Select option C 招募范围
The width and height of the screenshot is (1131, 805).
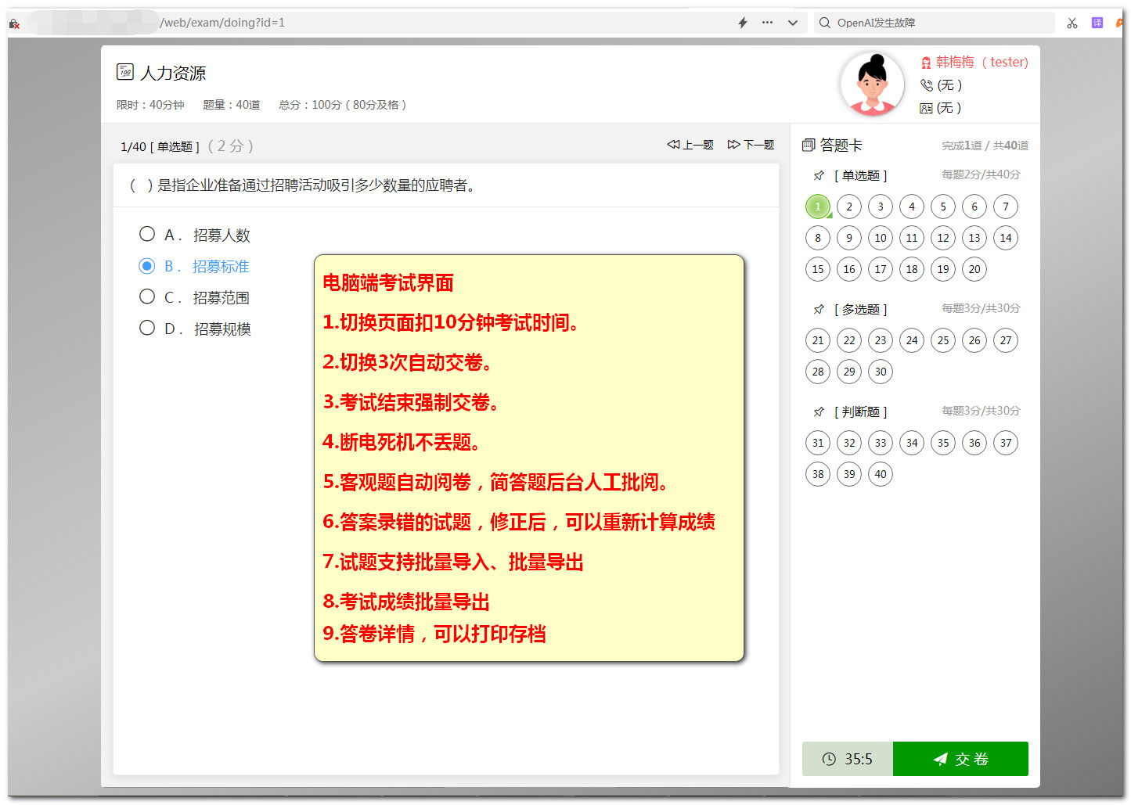coord(147,296)
